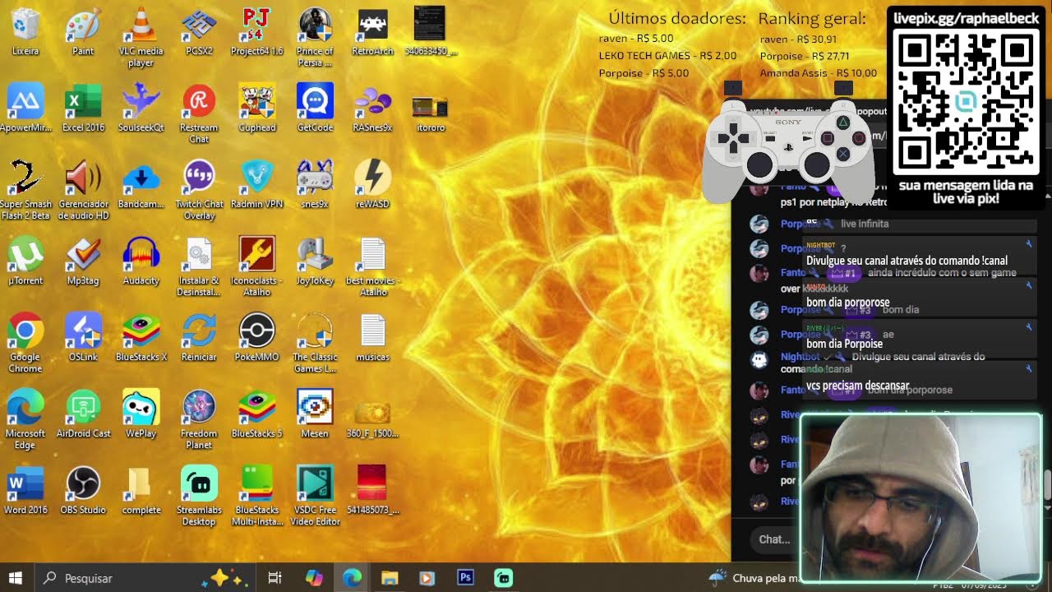This screenshot has width=1052, height=592.
Task: Open the complete folder
Action: click(x=141, y=491)
